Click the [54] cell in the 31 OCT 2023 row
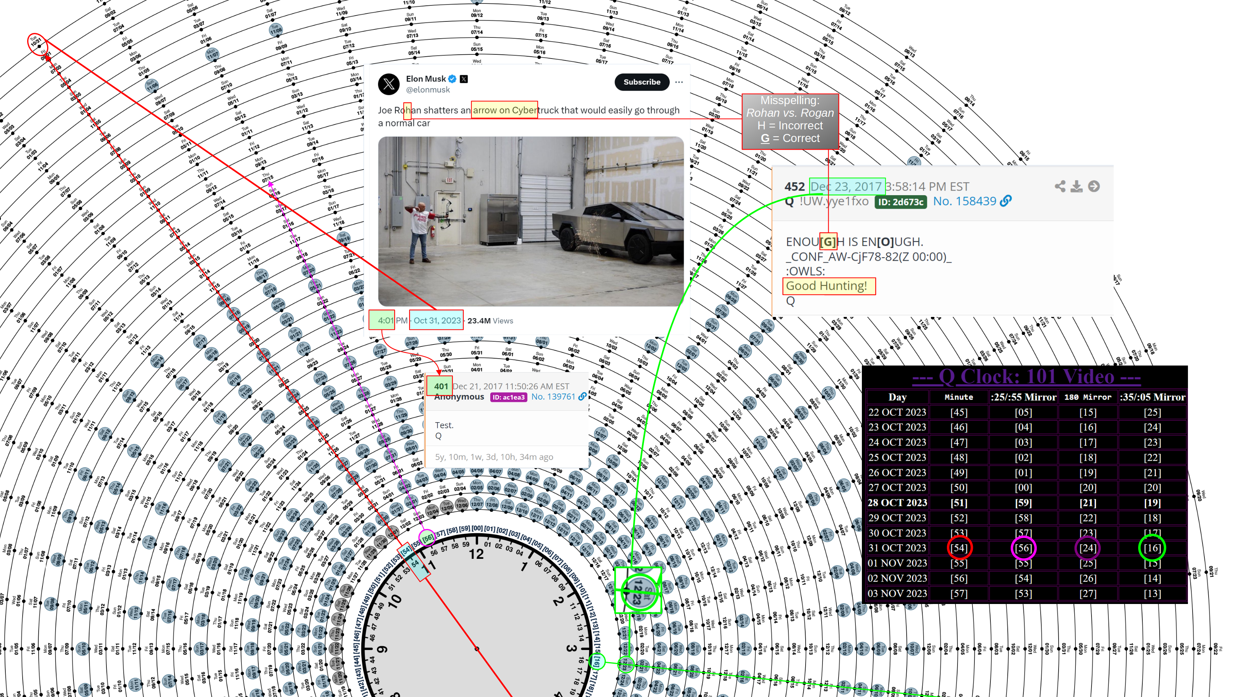The image size is (1253, 697). 959,548
